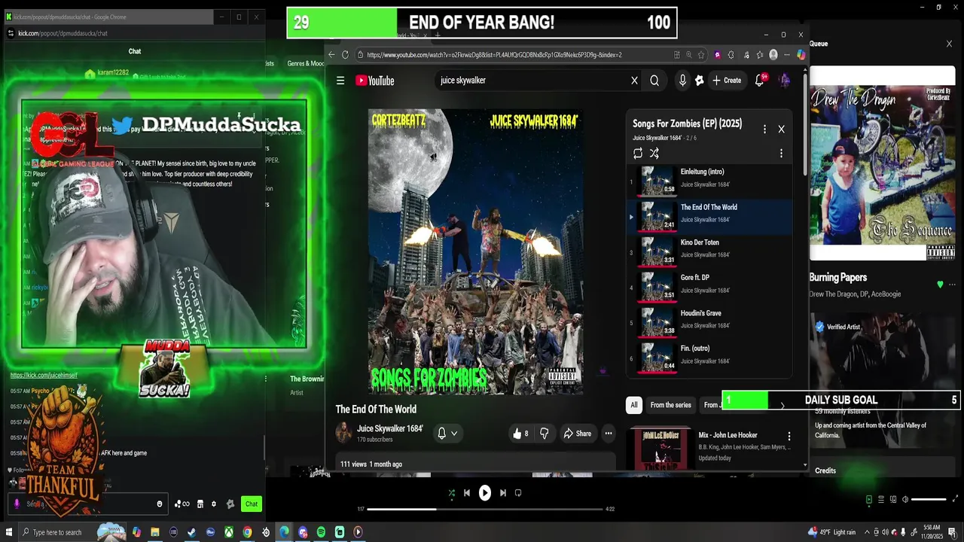This screenshot has width=964, height=542.
Task: Start YouTube voice search with microphone
Action: point(682,81)
